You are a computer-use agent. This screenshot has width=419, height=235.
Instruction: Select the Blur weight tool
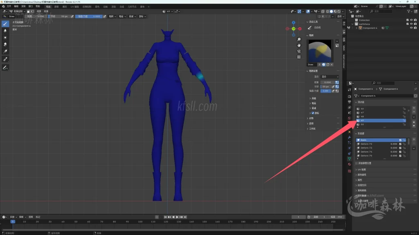5,31
